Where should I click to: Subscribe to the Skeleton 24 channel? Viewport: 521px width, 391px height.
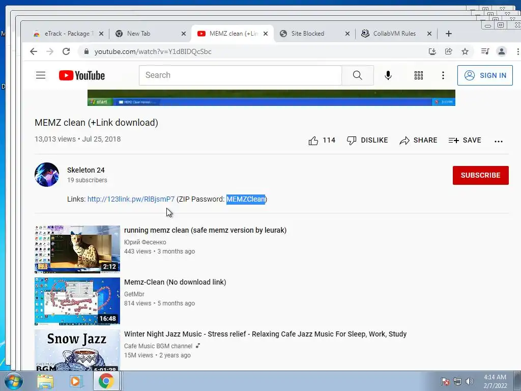pyautogui.click(x=480, y=175)
